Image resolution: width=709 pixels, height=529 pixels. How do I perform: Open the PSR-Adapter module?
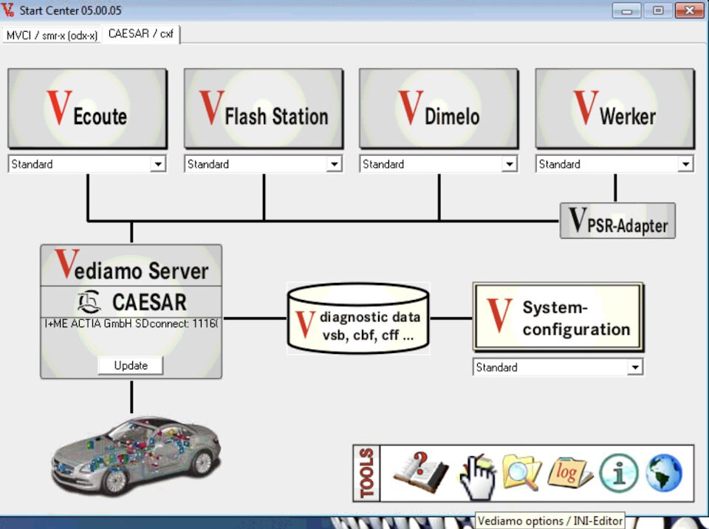point(617,220)
